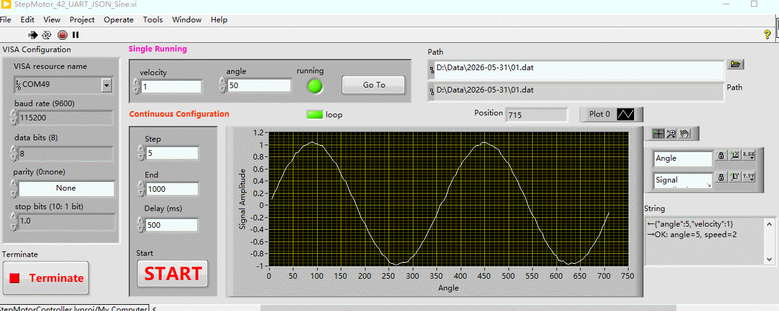Screen dimensions: 779x311
Task: Click the End value field showing 1000
Action: [172, 189]
